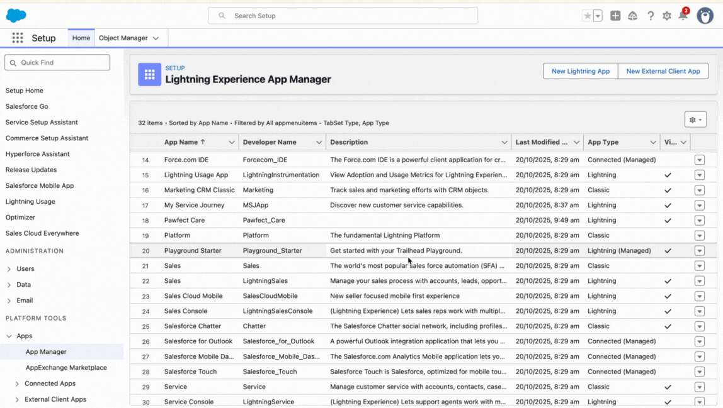Open row actions for Pawfect Care
This screenshot has height=408, width=723.
[699, 221]
